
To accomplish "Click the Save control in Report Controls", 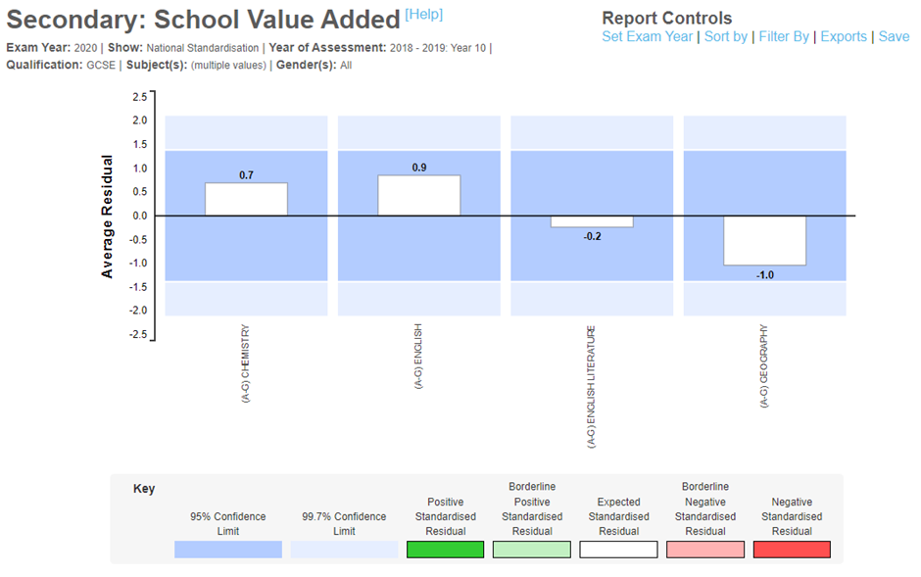I will point(894,36).
